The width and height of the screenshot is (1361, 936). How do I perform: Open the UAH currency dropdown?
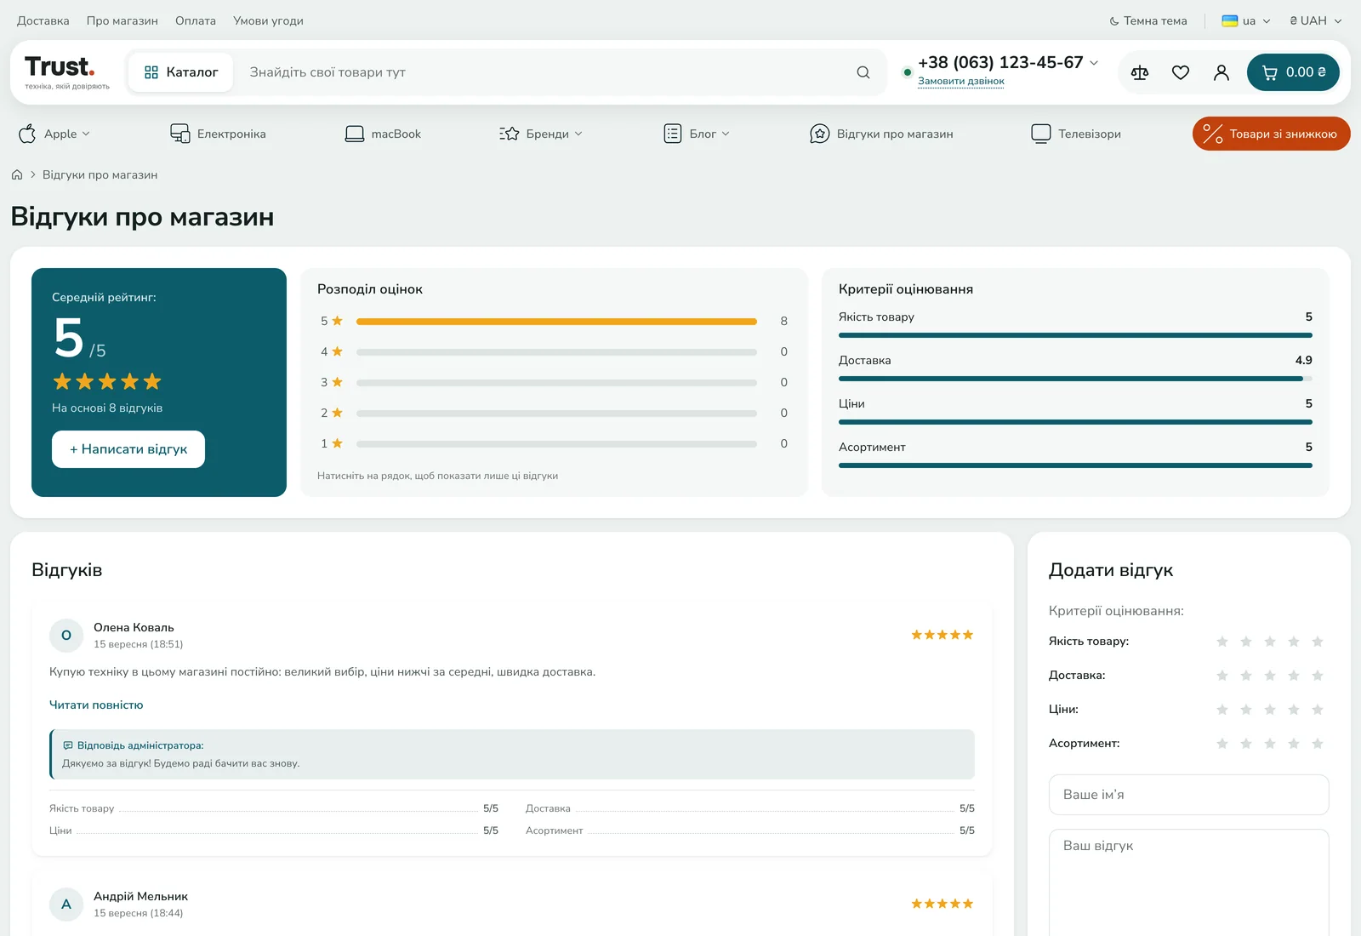(x=1315, y=20)
